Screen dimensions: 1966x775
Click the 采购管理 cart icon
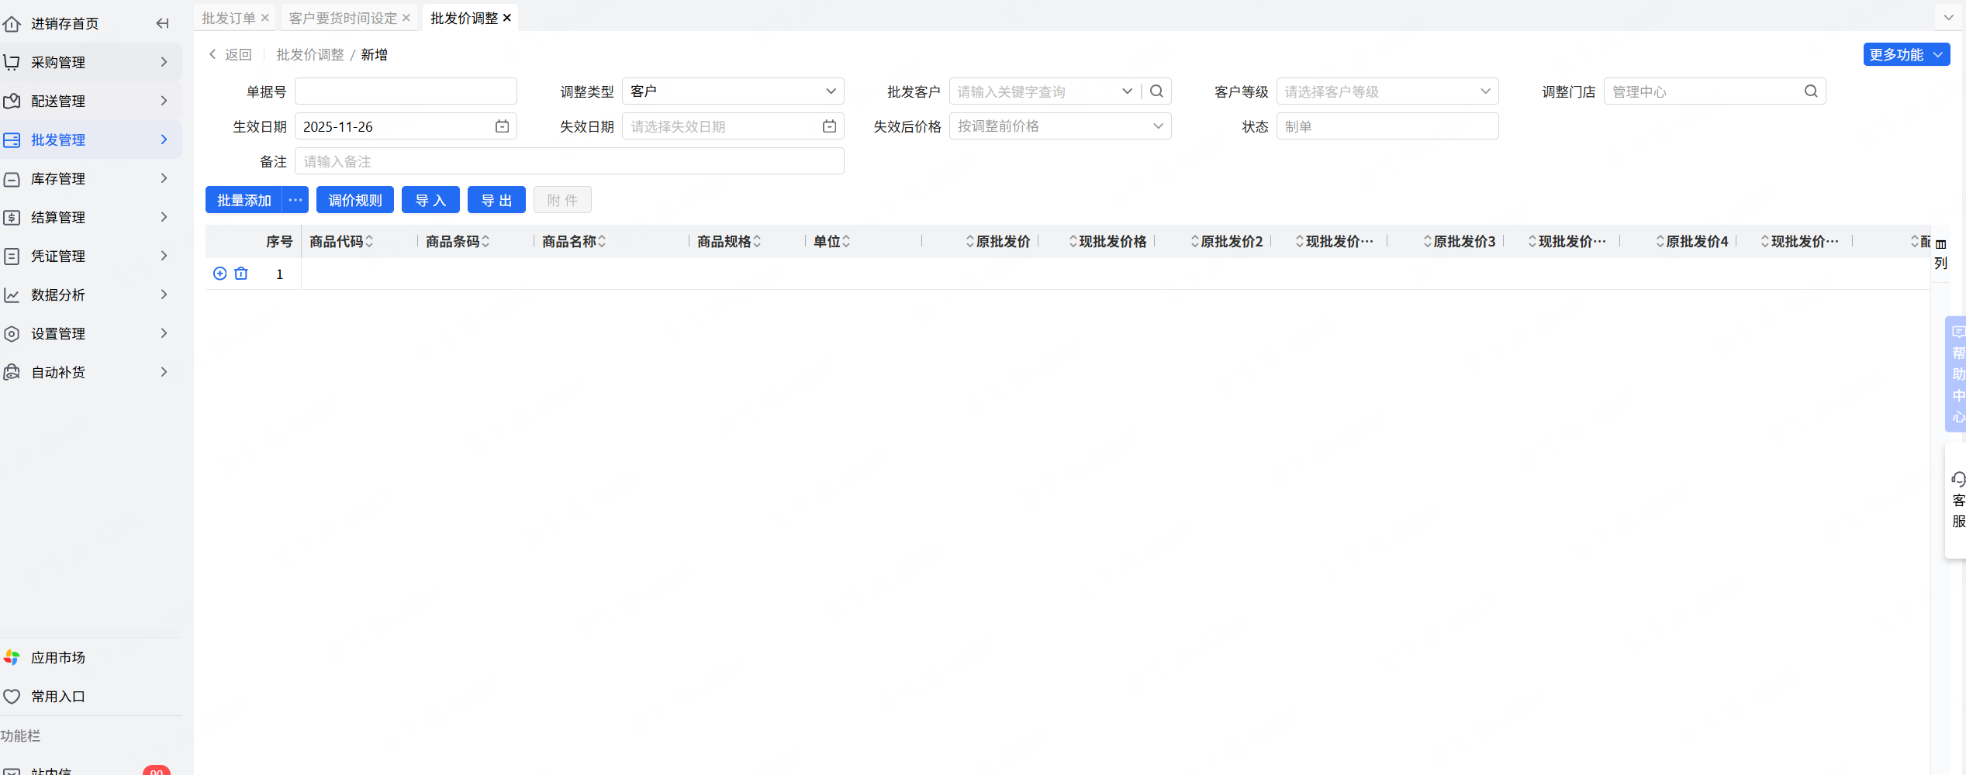pyautogui.click(x=12, y=62)
